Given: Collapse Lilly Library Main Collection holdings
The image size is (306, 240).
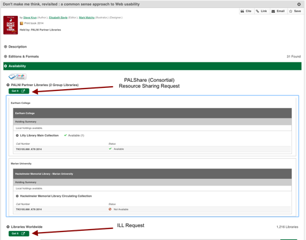Looking at the screenshot, I should [x=17, y=136].
